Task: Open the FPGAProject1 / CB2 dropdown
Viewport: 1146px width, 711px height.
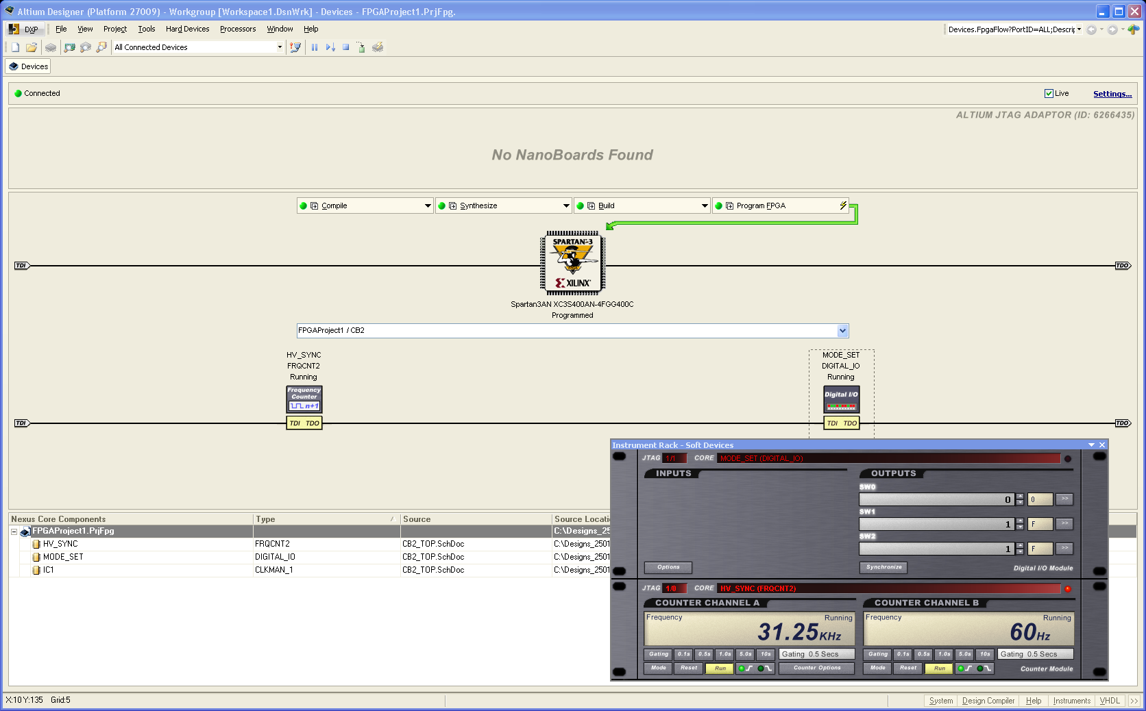Action: (x=843, y=331)
